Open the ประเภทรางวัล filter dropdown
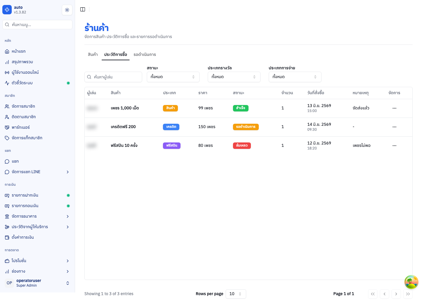Viewport: 422px width, 308px height. (x=234, y=77)
